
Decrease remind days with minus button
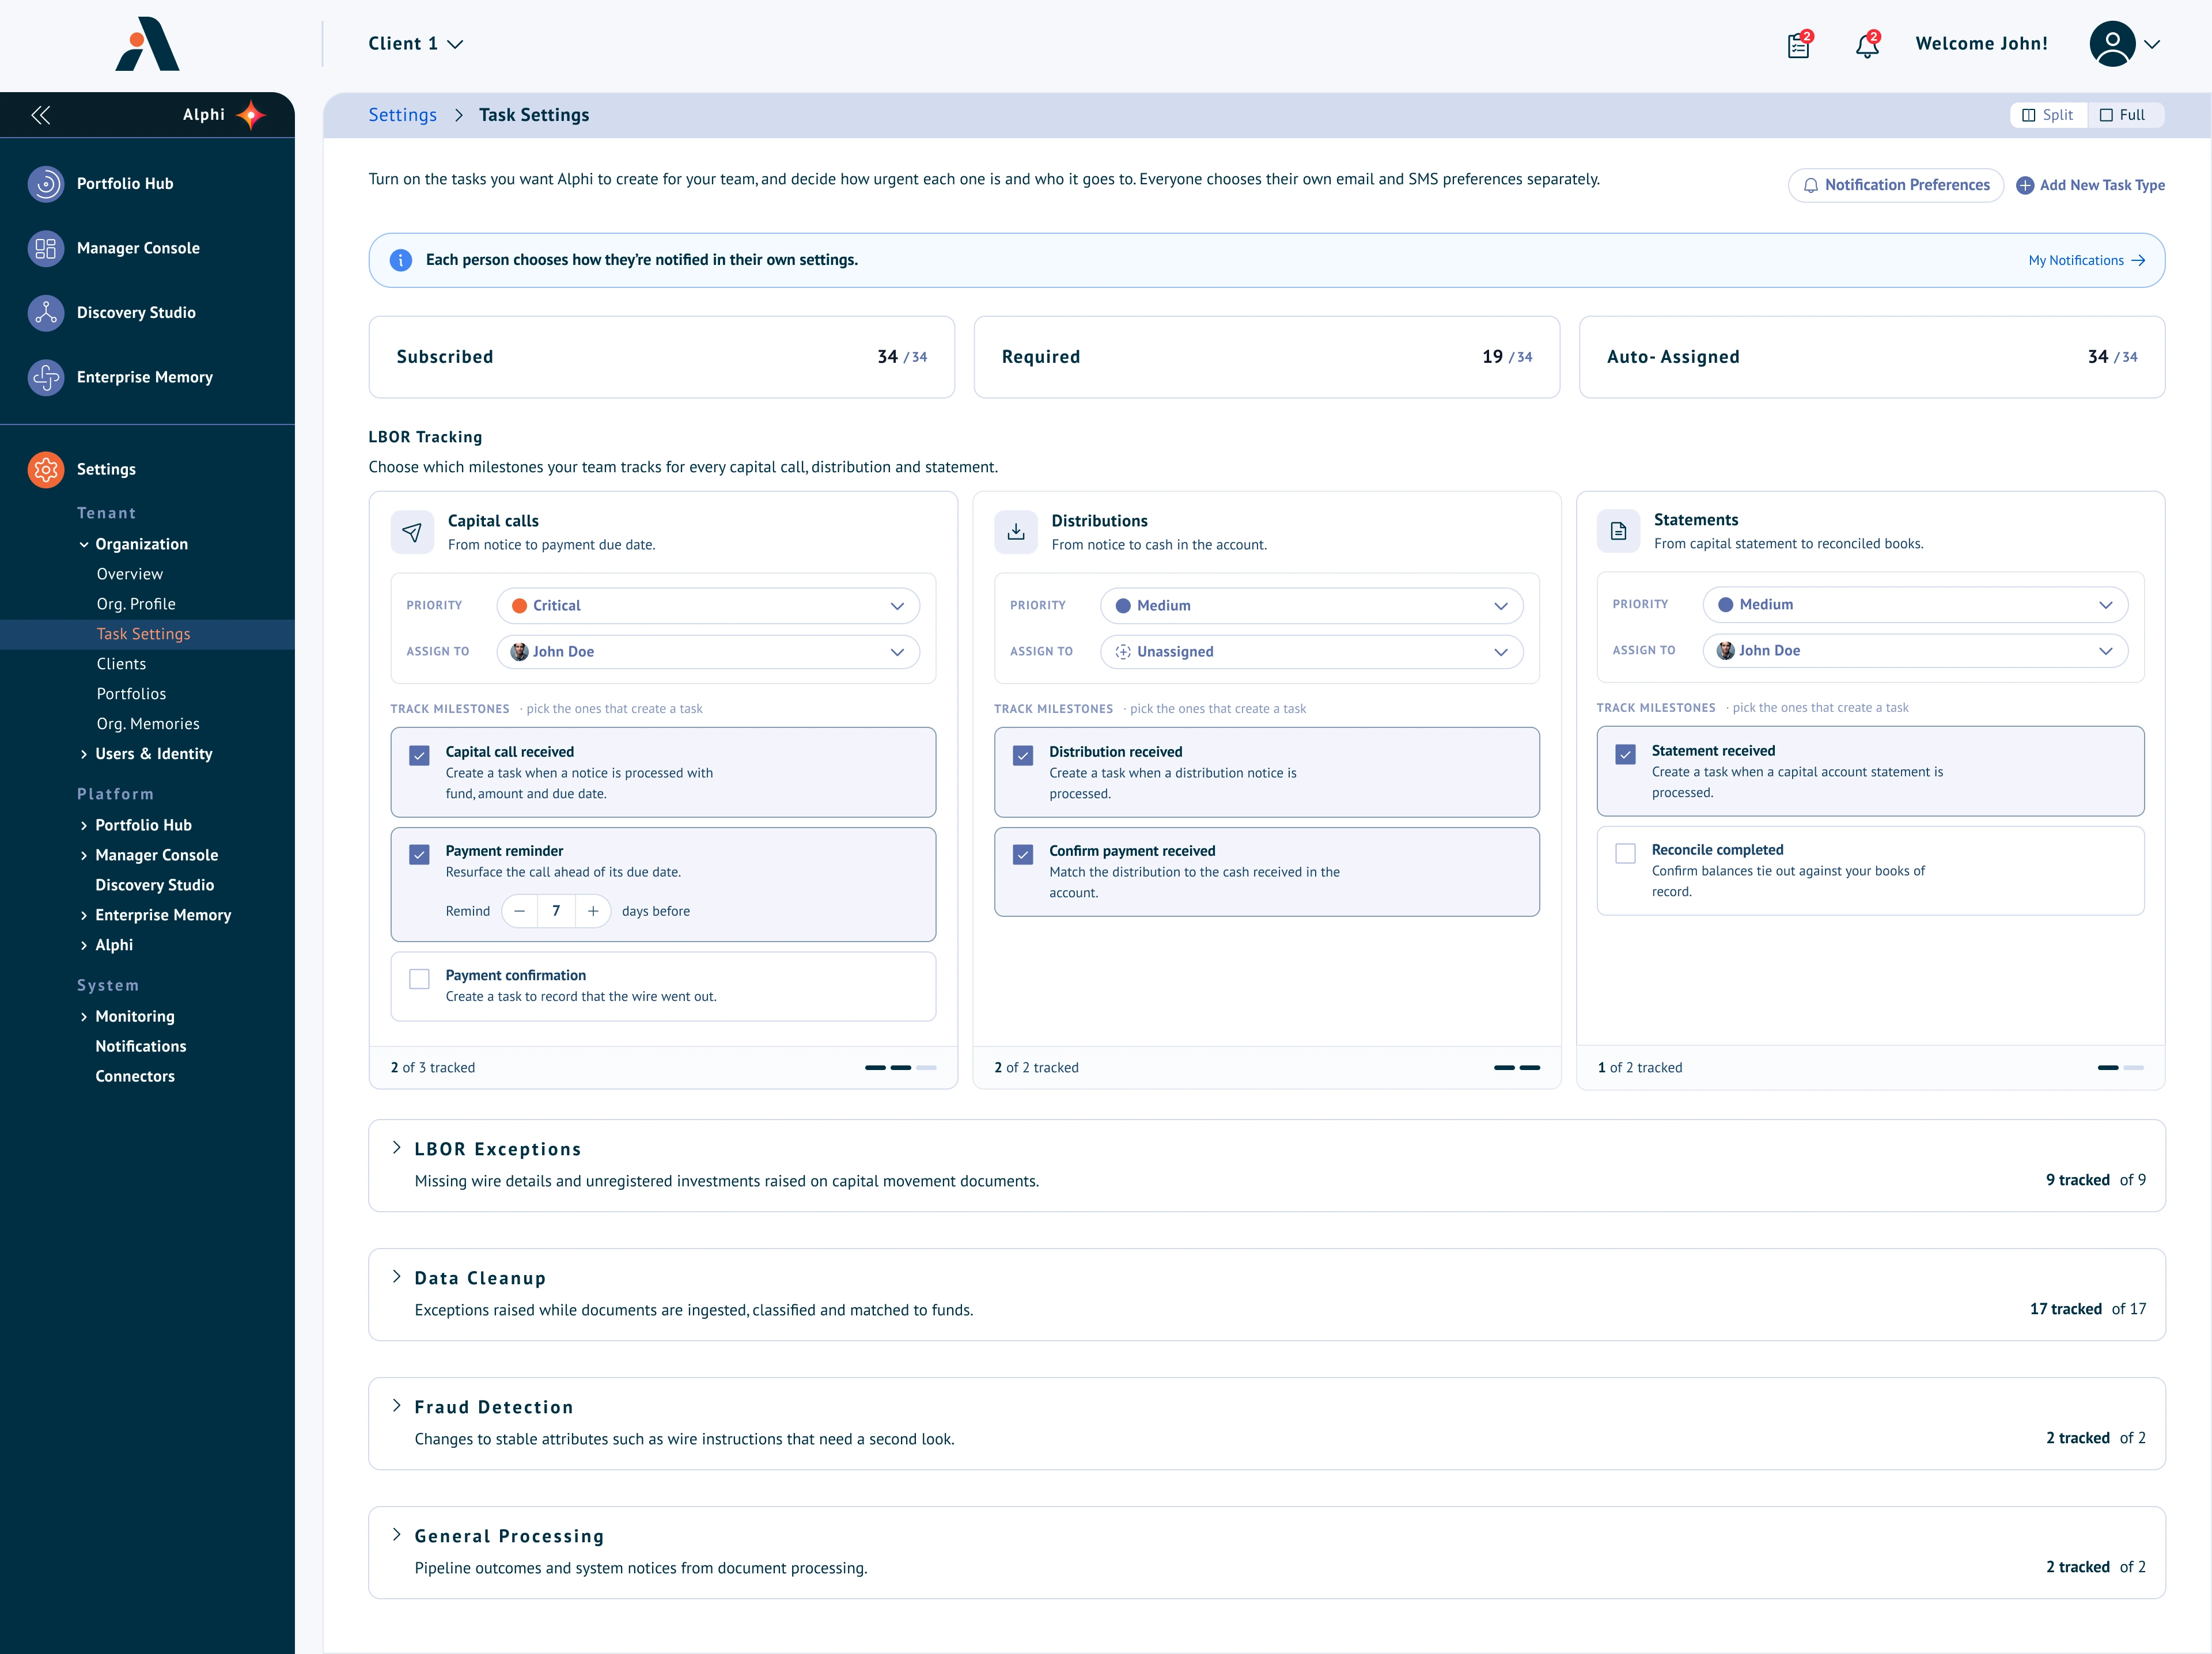(x=520, y=912)
